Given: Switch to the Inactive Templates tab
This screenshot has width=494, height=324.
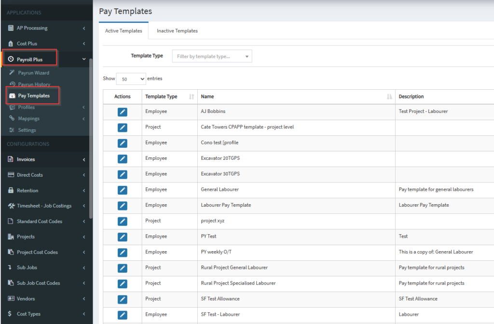Looking at the screenshot, I should pos(177,31).
